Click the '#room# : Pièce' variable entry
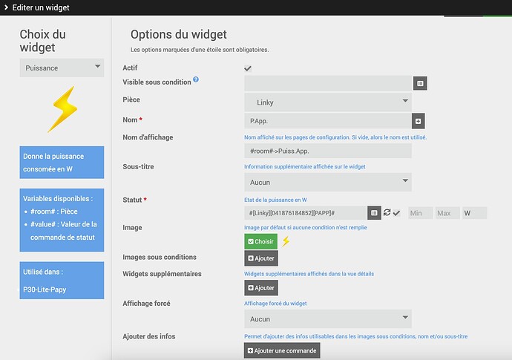Image resolution: width=512 pixels, height=360 pixels. [x=54, y=212]
